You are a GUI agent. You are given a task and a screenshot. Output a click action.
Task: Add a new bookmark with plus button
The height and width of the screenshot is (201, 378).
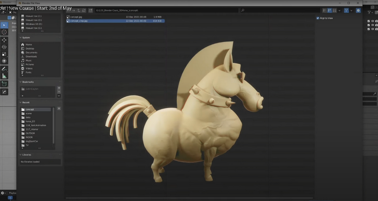coord(59,88)
